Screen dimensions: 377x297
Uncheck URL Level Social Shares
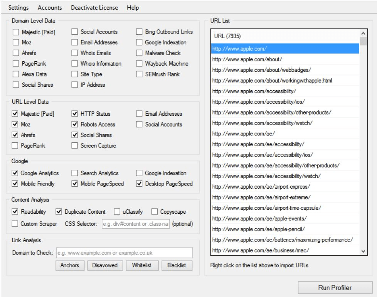tap(74, 135)
